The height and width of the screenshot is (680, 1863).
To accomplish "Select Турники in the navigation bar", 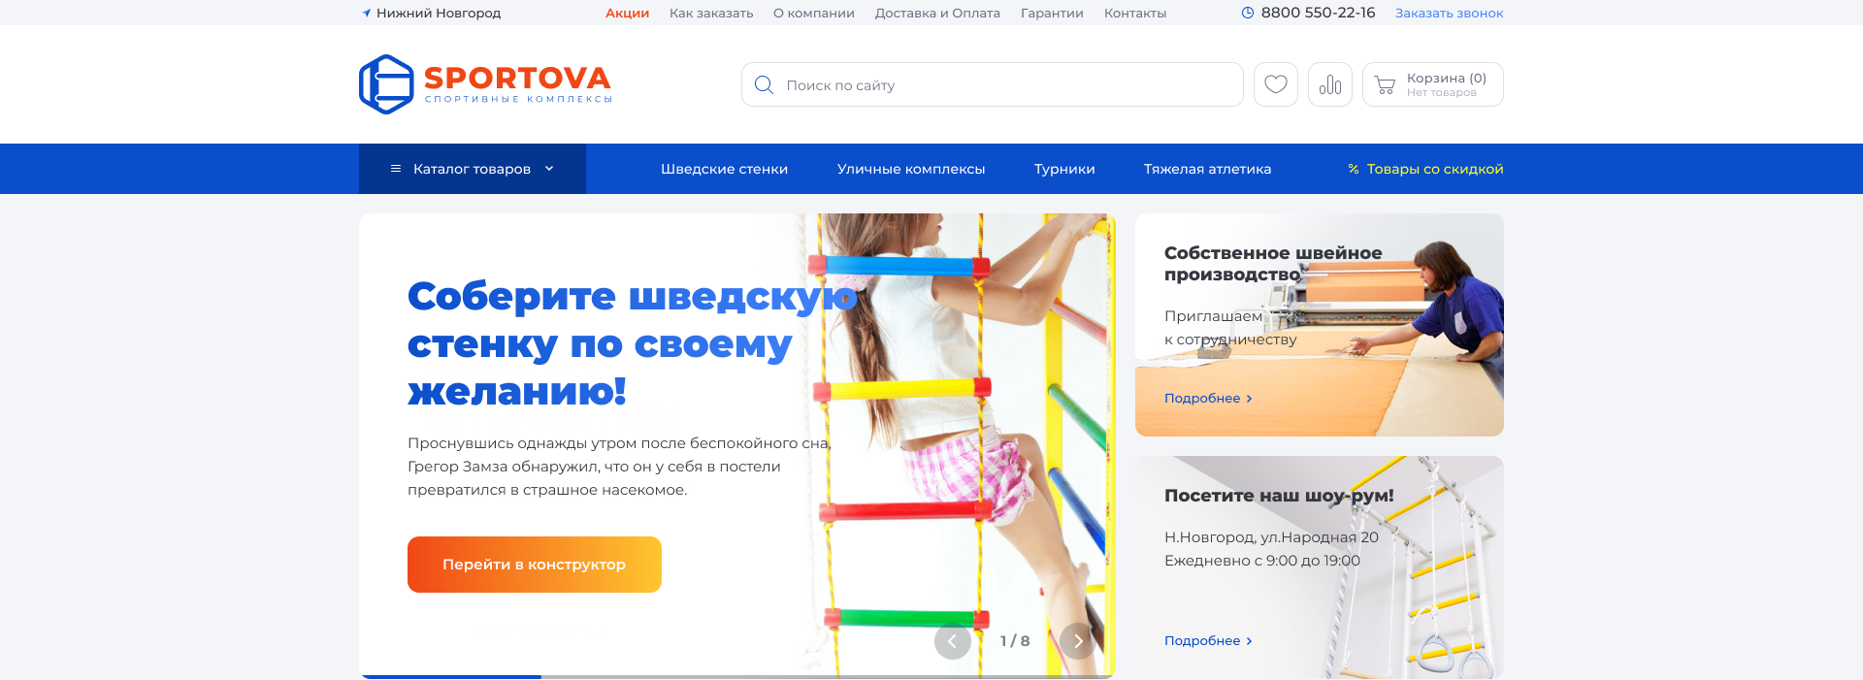I will (x=1064, y=169).
